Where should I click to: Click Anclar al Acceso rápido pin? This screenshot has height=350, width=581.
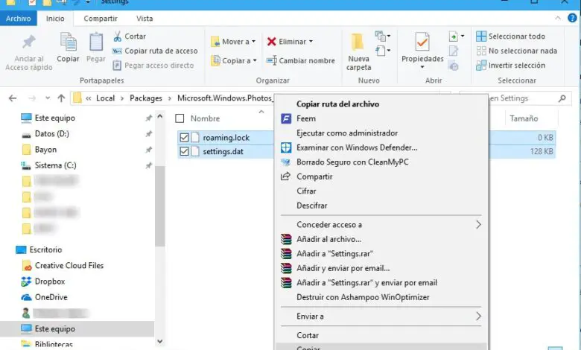pyautogui.click(x=29, y=42)
